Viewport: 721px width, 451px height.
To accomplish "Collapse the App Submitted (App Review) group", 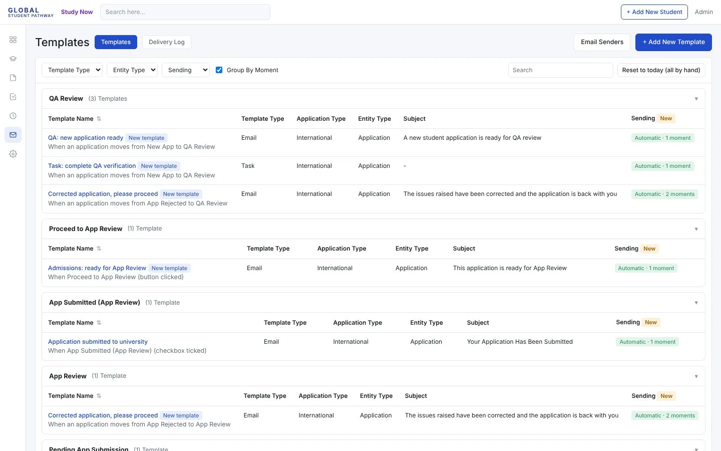I will point(696,303).
